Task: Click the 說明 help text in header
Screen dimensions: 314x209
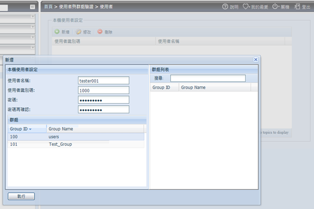Action: click(234, 7)
